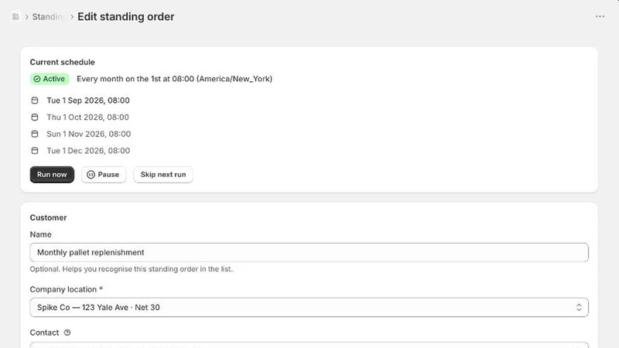Click the Optional helper text under Name
This screenshot has height=348, width=619.
(132, 269)
